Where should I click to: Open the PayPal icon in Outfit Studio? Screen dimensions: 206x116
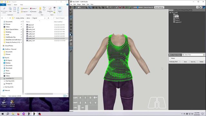click(204, 7)
